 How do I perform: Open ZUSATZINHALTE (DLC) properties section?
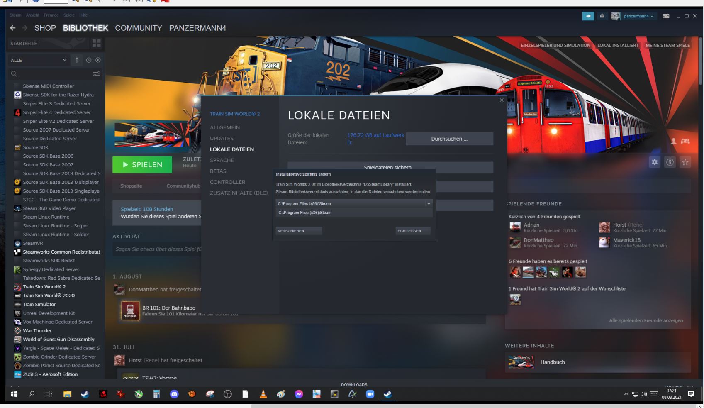pyautogui.click(x=239, y=193)
